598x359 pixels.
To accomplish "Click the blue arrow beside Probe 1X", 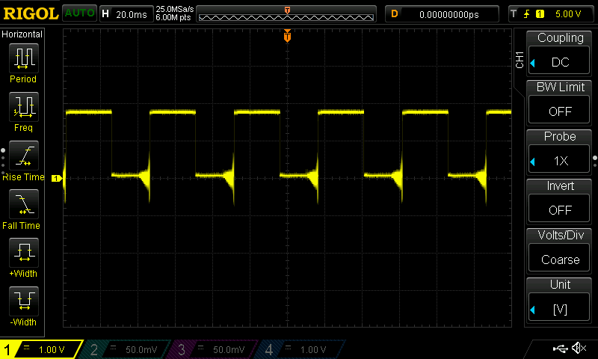I will pyautogui.click(x=533, y=162).
